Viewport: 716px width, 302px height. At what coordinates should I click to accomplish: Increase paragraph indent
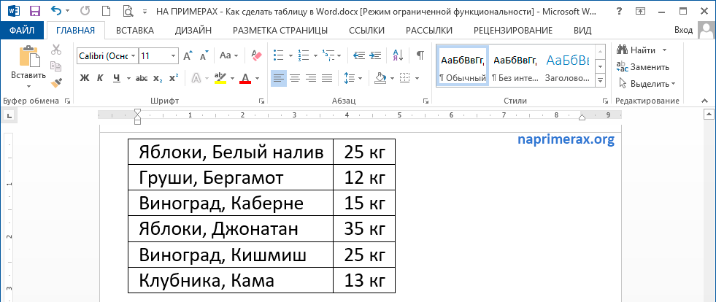point(375,55)
